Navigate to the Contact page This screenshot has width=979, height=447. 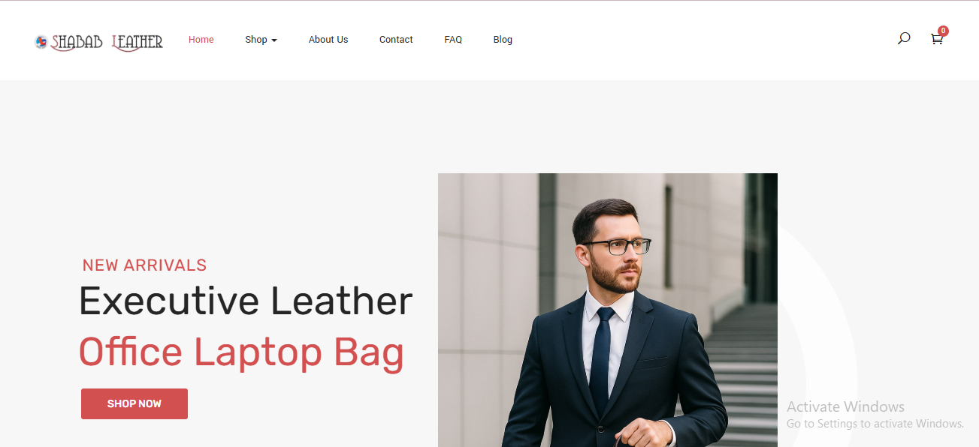pos(396,40)
